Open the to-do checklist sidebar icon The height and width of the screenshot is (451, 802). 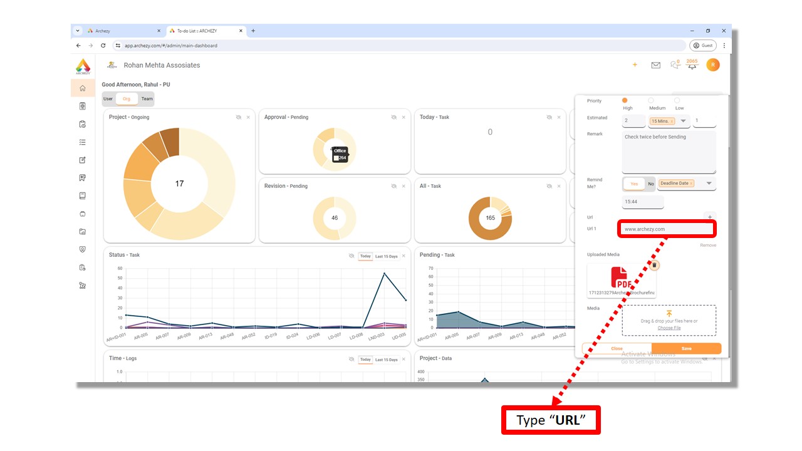click(x=83, y=142)
